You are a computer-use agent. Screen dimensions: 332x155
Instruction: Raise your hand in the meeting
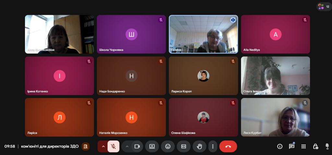[199, 146]
